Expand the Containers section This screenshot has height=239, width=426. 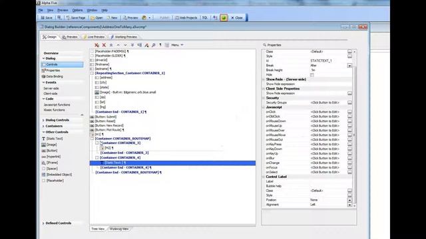[x=43, y=126]
